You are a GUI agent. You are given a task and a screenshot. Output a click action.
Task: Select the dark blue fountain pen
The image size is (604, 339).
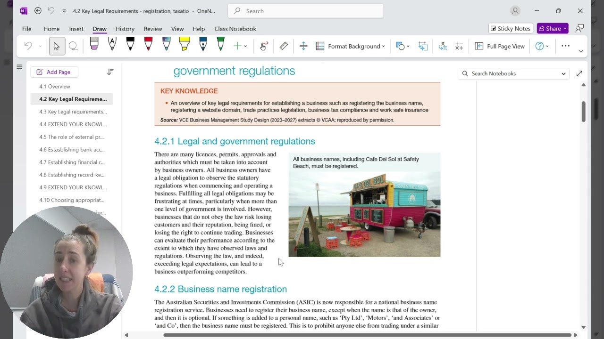[x=203, y=44]
